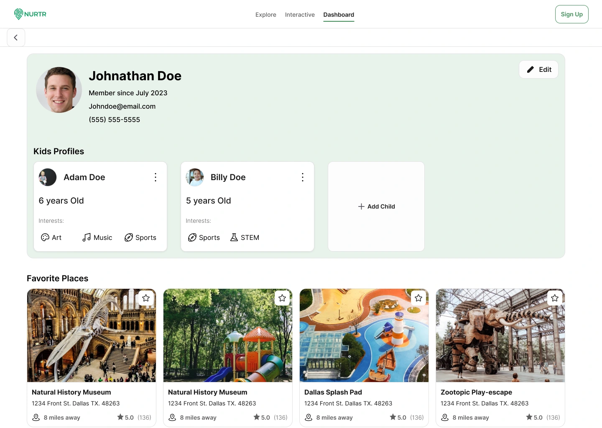
Task: Click the NURTR location pin logo
Action: click(x=18, y=14)
